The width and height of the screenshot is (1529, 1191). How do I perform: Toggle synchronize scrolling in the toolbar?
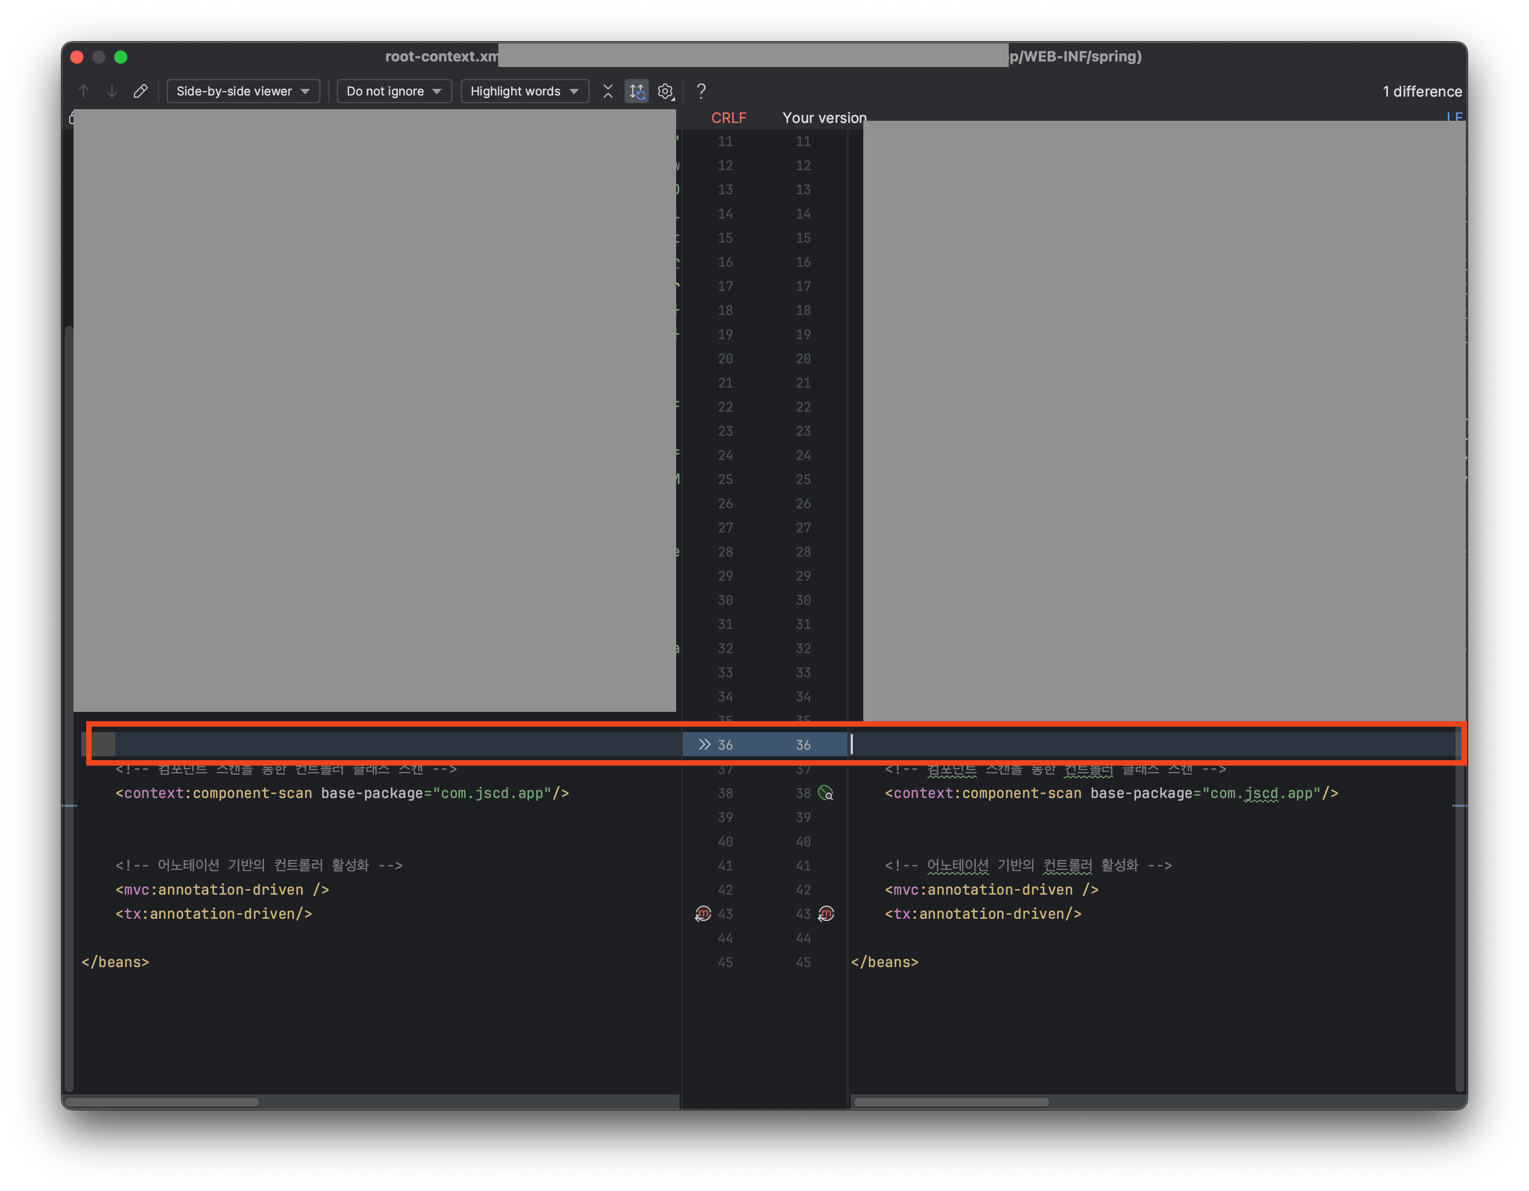coord(637,91)
